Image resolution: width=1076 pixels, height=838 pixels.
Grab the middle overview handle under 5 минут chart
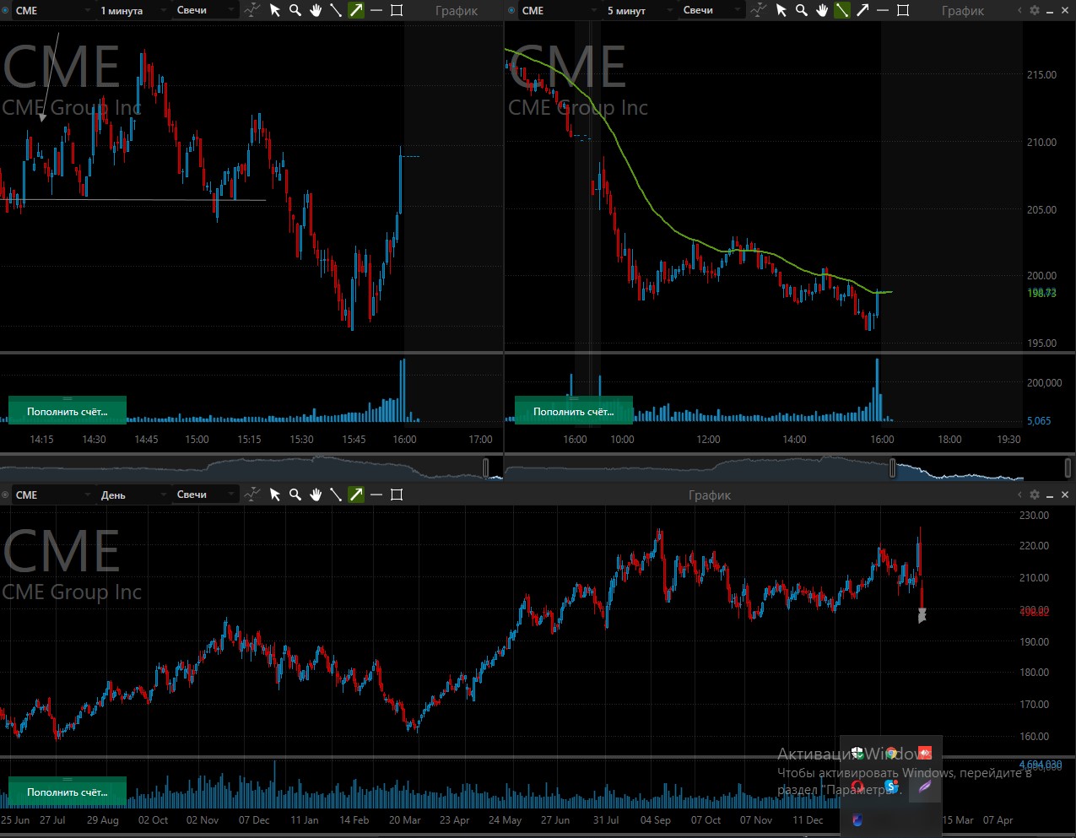pyautogui.click(x=893, y=468)
